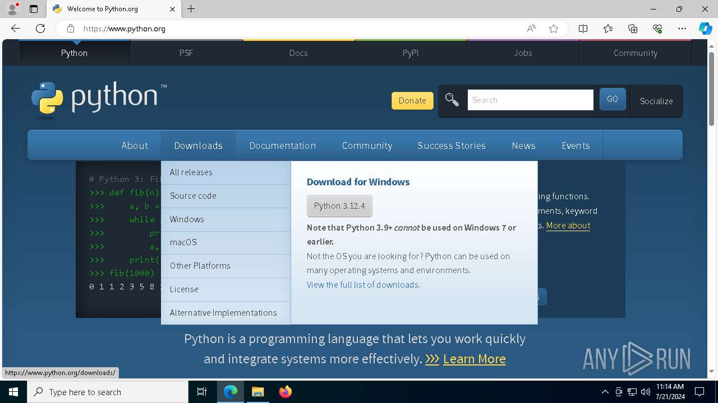Open the network status icon
Viewport: 718px width, 403px height.
click(632, 392)
